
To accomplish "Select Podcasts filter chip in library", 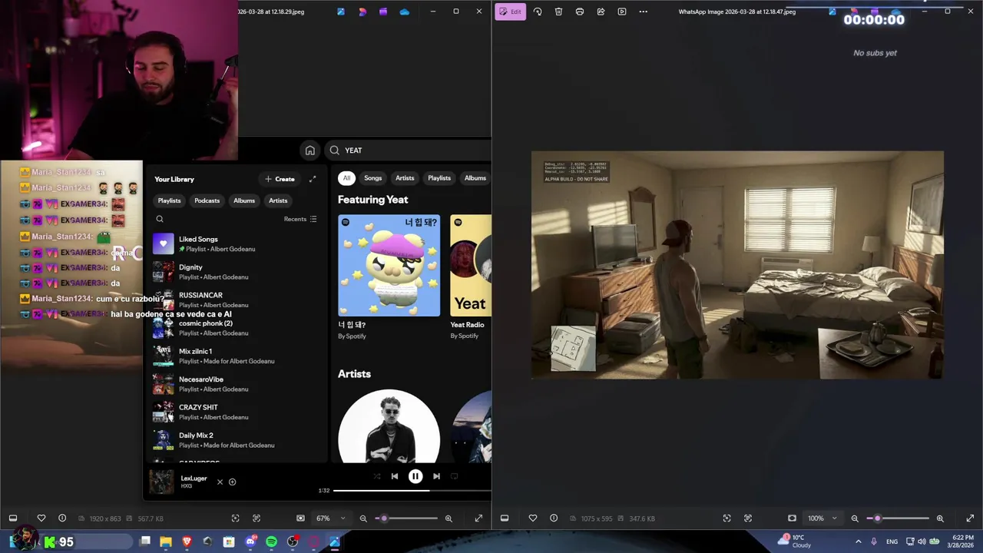I will pos(207,200).
